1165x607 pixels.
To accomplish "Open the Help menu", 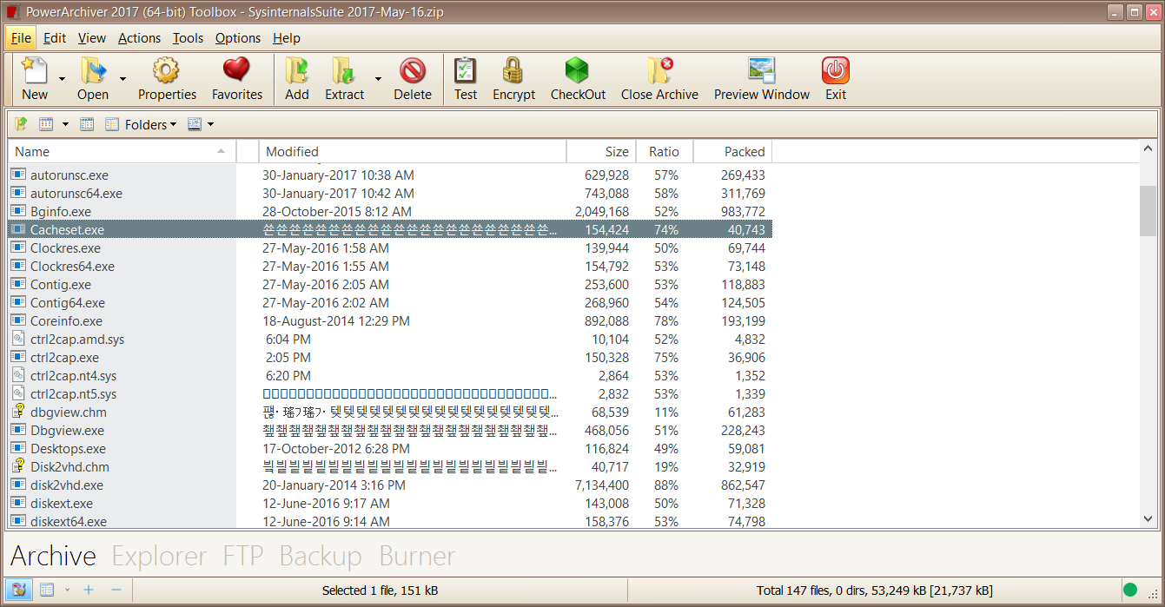I will click(287, 37).
